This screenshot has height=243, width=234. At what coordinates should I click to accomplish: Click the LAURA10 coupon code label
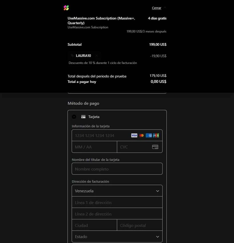(83, 56)
